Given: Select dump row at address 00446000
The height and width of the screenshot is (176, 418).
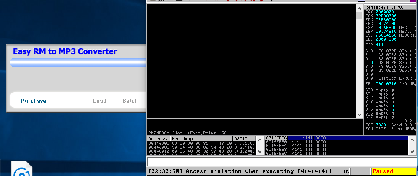Looking at the screenshot, I should (202, 143).
